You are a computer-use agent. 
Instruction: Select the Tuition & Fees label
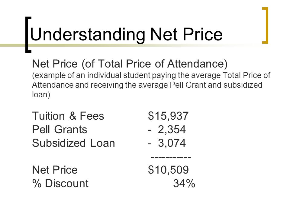[x=68, y=116]
